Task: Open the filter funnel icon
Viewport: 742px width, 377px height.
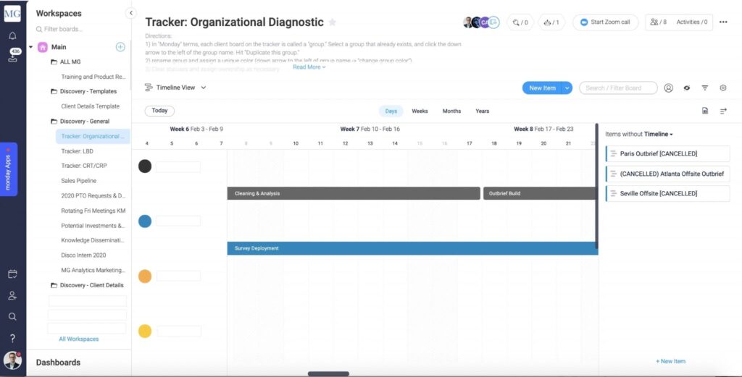Action: pyautogui.click(x=704, y=88)
